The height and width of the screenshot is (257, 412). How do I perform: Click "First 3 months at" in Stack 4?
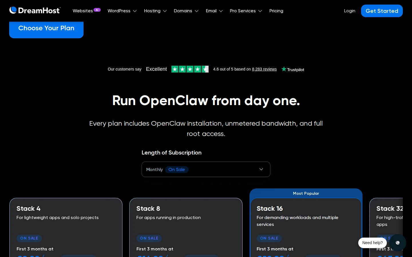pyautogui.click(x=35, y=249)
